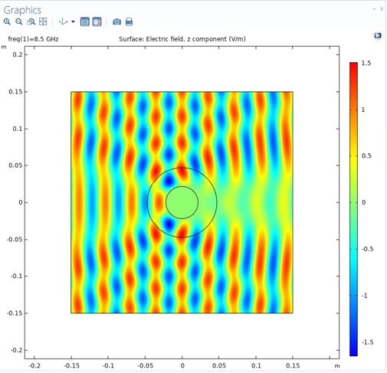Click the Zoom Out magnifier icon
The image size is (387, 373).
pos(19,21)
